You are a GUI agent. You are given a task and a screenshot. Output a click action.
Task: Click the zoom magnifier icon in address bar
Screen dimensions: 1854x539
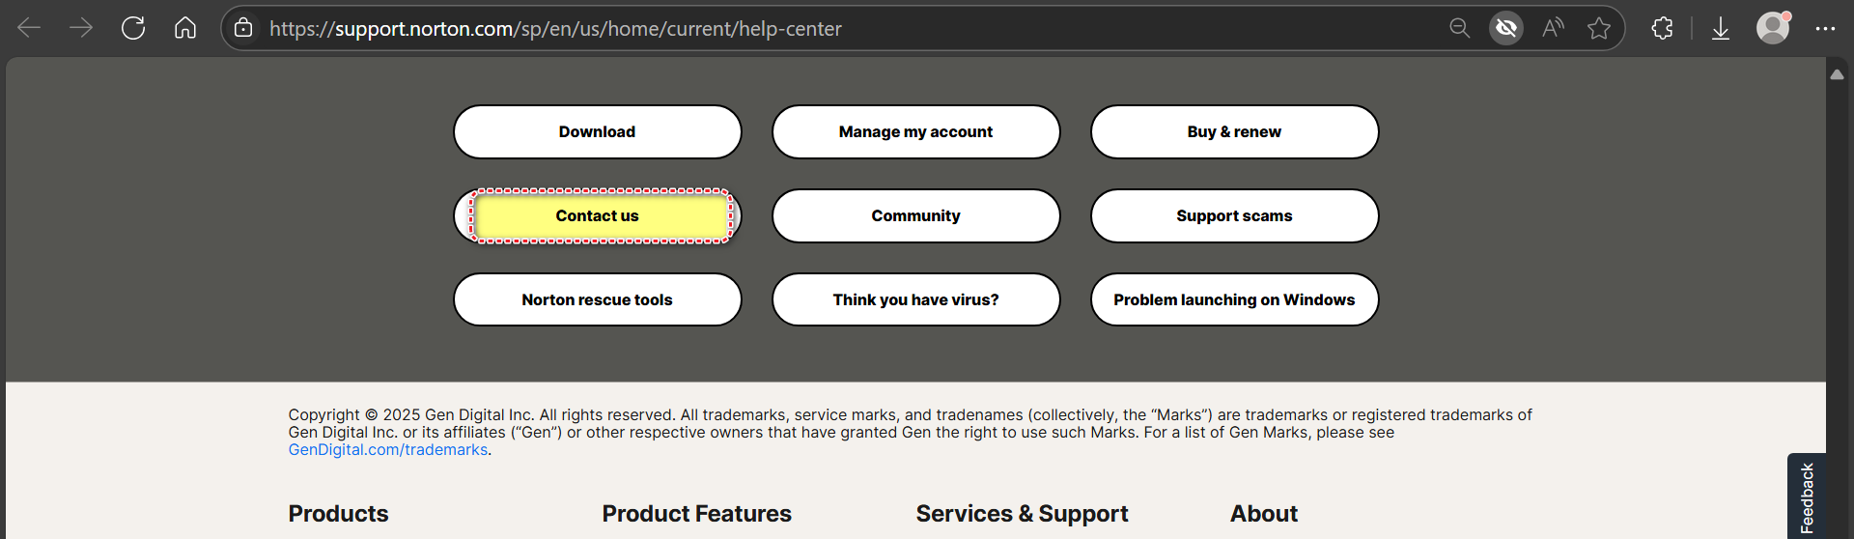click(1459, 28)
